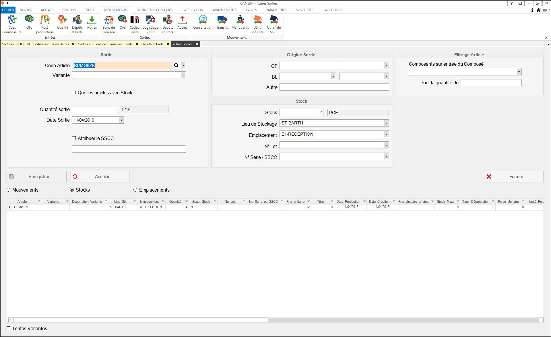Expand Lieu de Stockage dropdown
The width and height of the screenshot is (551, 337).
pyautogui.click(x=386, y=123)
